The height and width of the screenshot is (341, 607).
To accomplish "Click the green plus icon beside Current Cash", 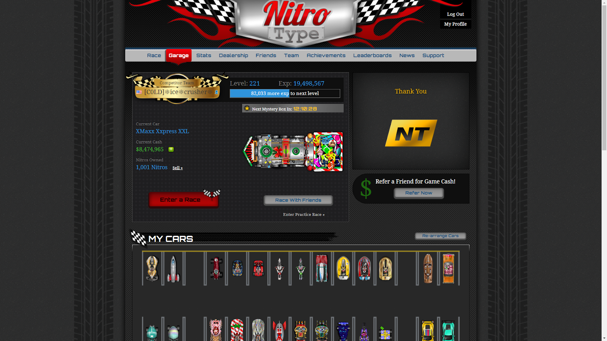I will 171,149.
